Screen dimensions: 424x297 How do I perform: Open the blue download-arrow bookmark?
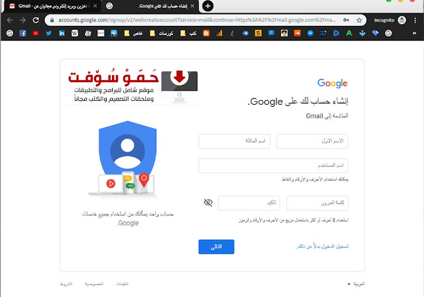tap(362, 33)
